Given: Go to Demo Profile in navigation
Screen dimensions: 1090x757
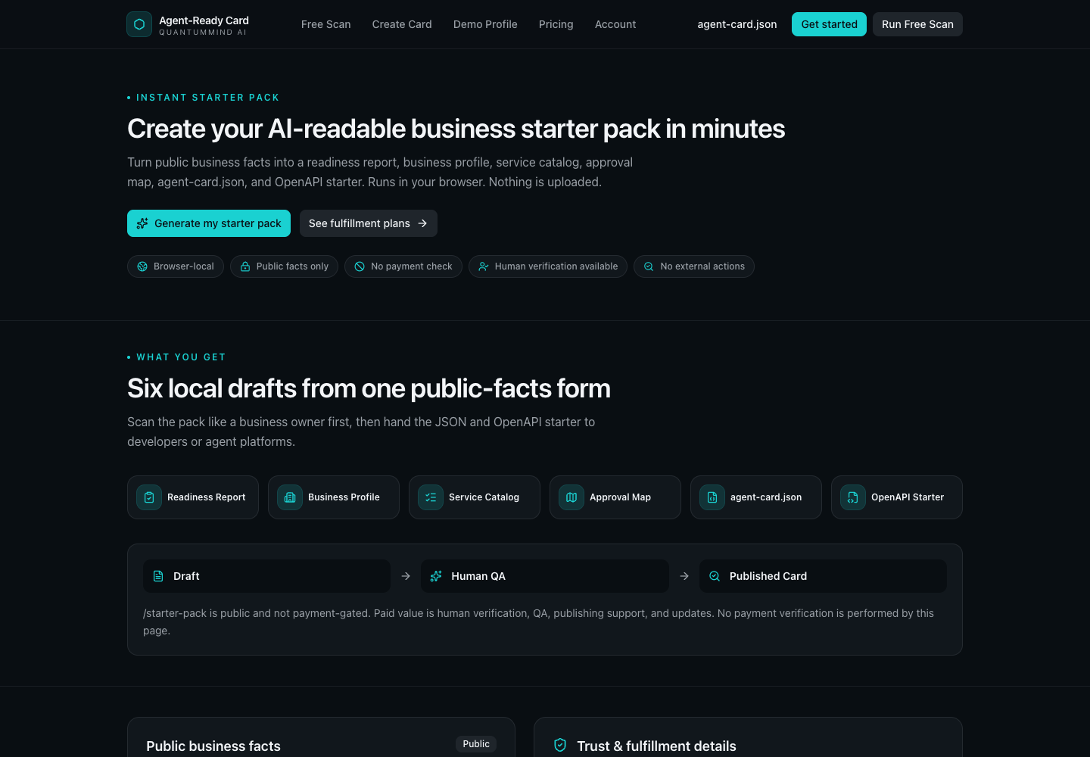Looking at the screenshot, I should 485,24.
